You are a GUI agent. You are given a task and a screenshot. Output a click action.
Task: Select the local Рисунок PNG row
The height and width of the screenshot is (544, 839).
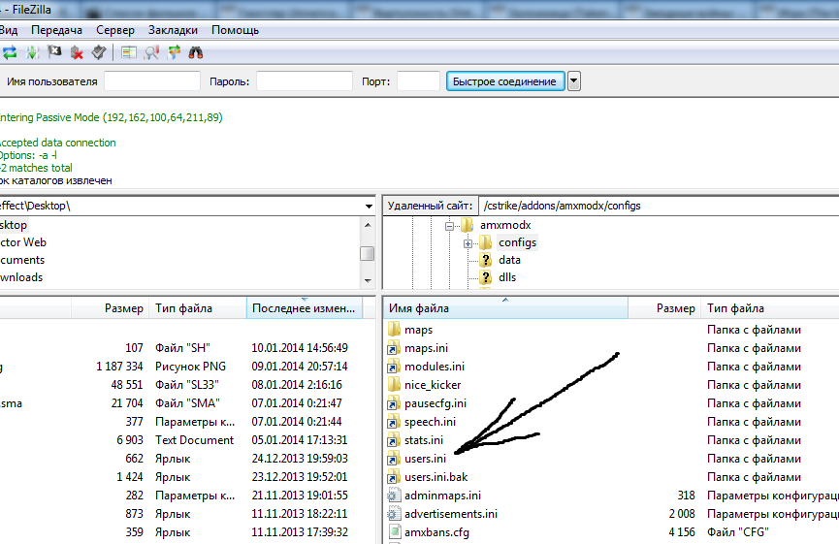point(187,367)
